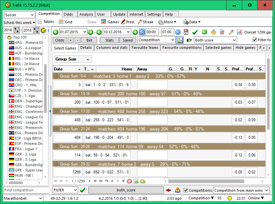Click the magnifier search icon in the toolbar
The height and width of the screenshot is (204, 275).
(231, 32)
